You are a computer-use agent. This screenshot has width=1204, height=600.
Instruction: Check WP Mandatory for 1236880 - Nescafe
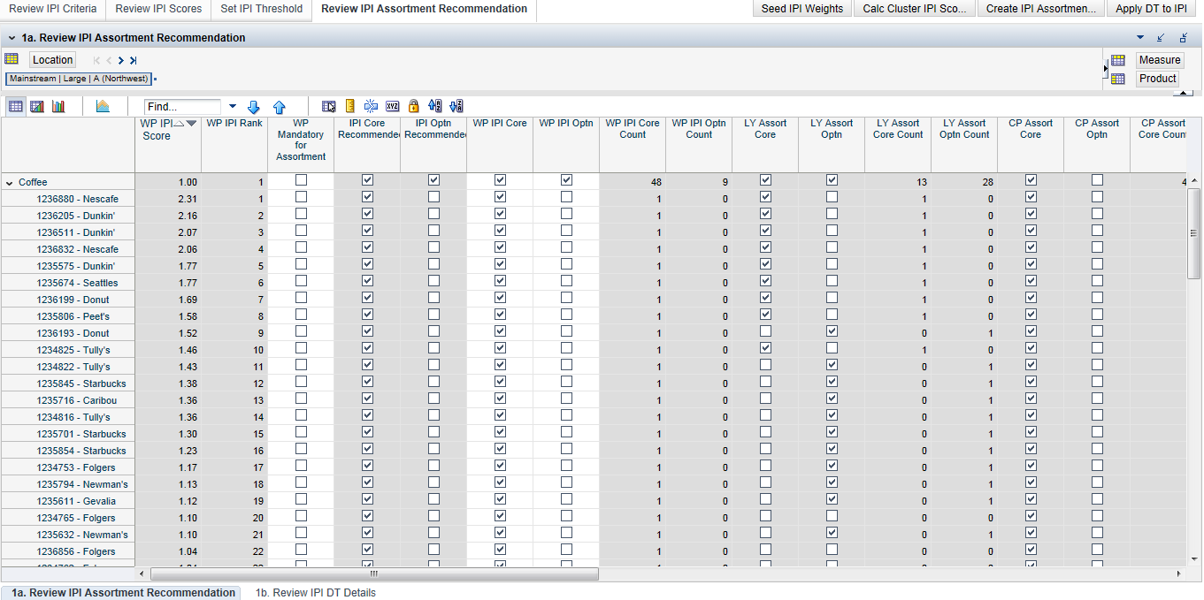(301, 197)
